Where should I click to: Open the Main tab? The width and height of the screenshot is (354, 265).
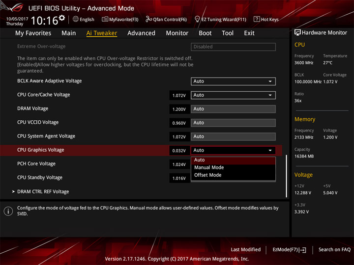69,33
